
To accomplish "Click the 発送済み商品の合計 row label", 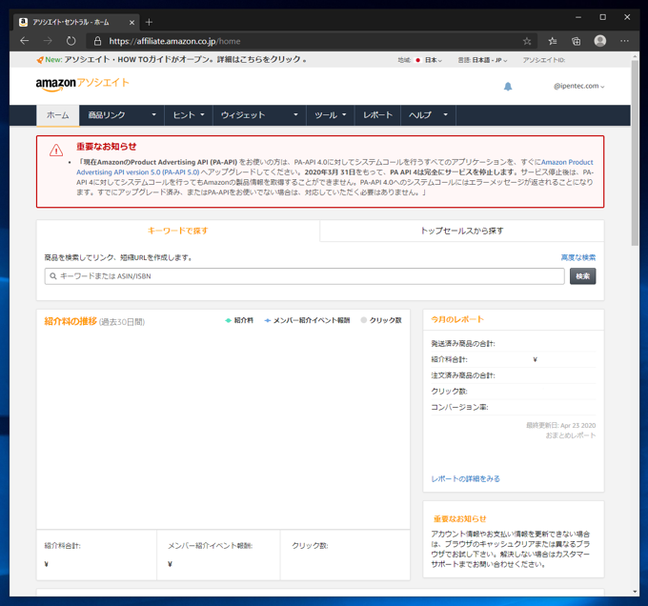I will 463,343.
